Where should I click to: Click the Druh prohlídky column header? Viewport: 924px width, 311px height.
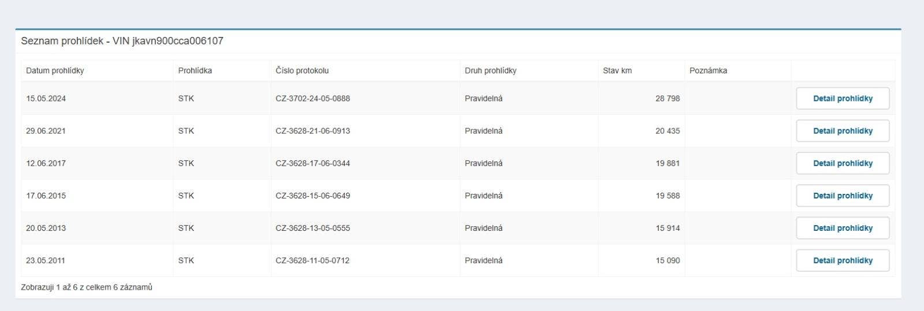point(490,70)
